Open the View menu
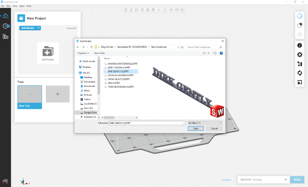The width and height of the screenshot is (308, 187). pos(15,6)
